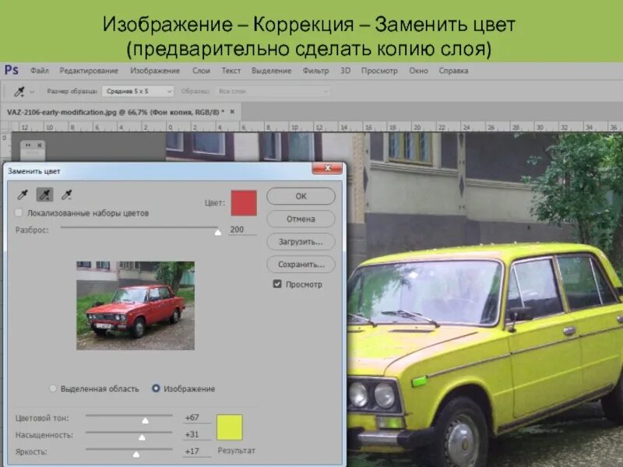Click the Заменить цвет dialog title
Viewport: 623px width, 467px height.
34,171
